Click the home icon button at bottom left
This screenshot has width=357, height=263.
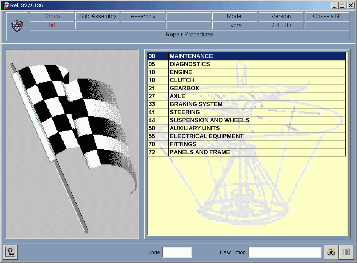10,252
